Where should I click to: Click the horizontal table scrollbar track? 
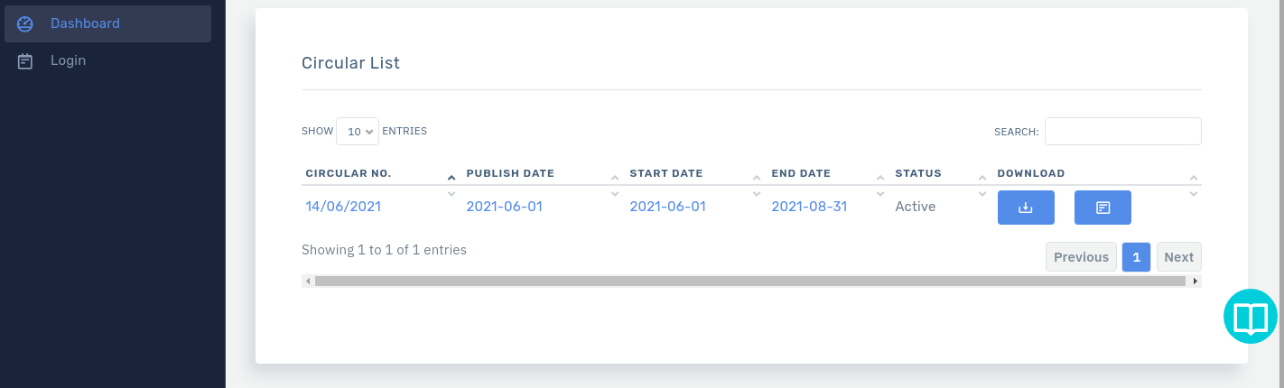click(x=750, y=282)
